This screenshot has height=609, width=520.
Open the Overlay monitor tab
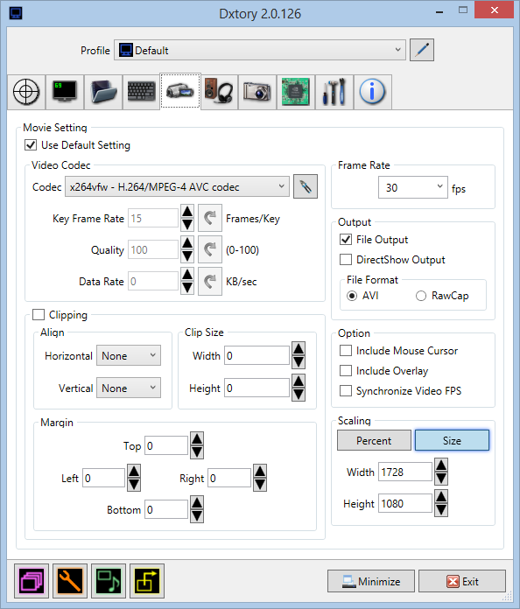click(65, 92)
